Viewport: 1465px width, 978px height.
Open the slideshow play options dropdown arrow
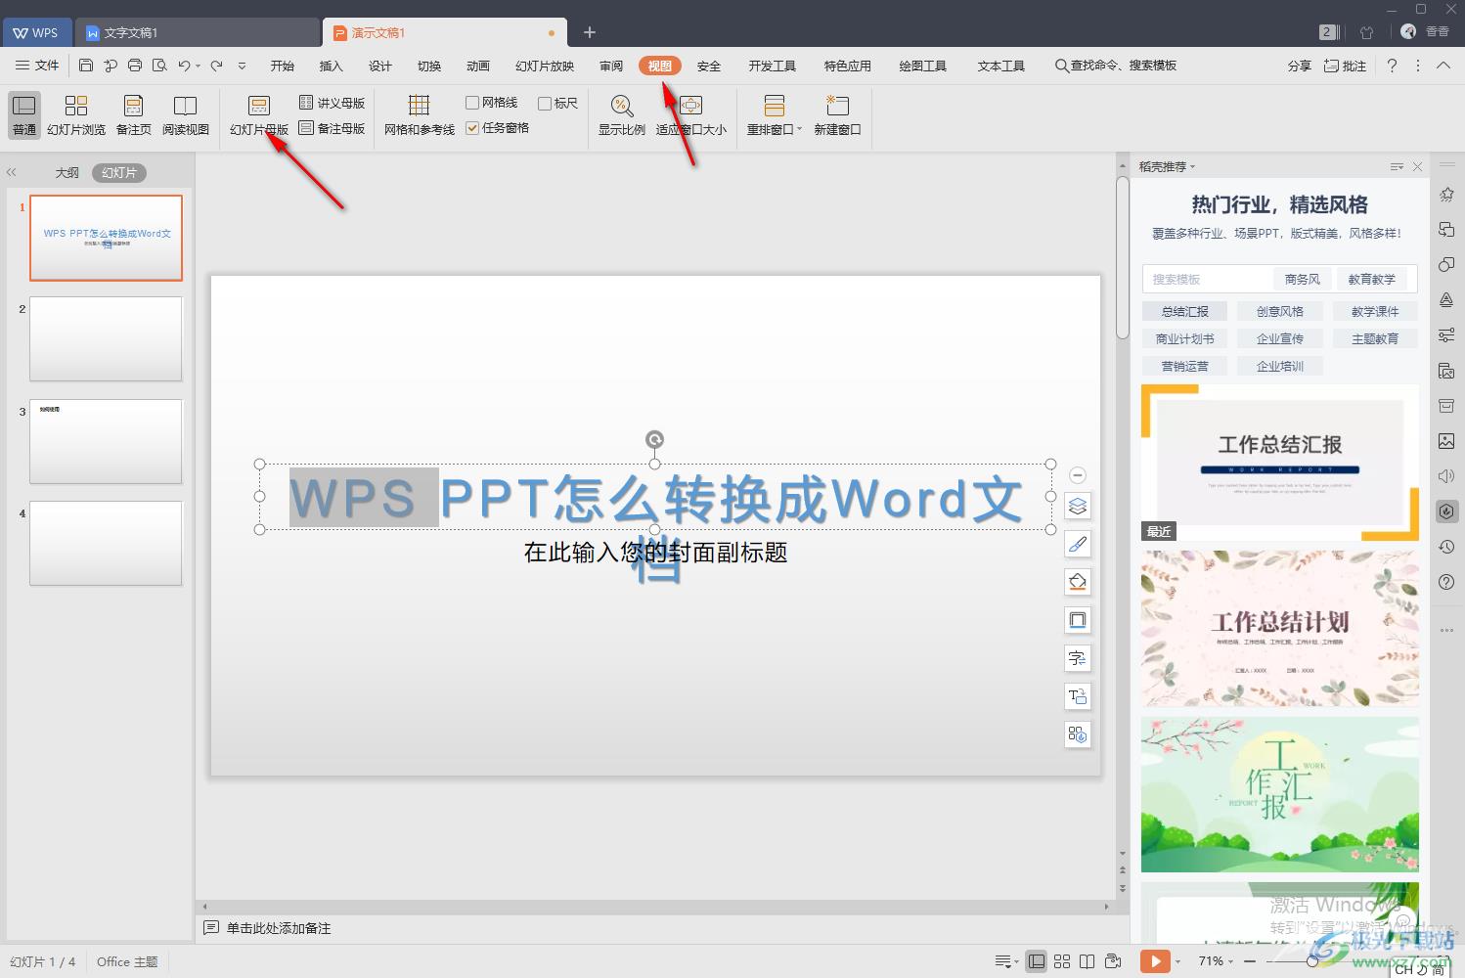coord(1178,961)
